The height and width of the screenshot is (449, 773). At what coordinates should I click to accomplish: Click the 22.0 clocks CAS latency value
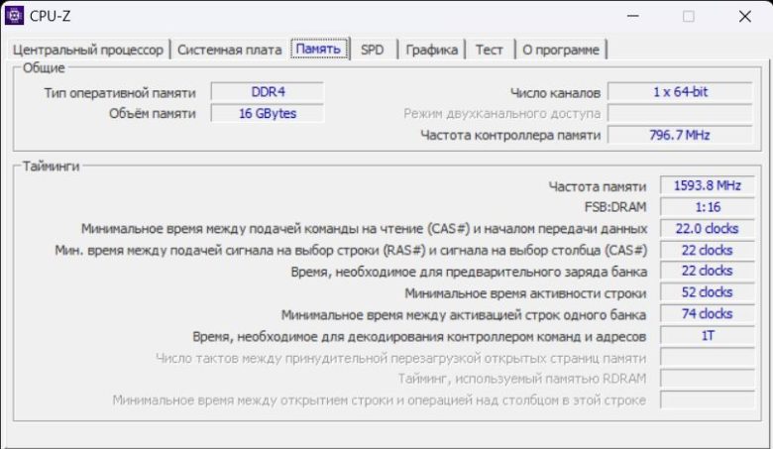[708, 228]
